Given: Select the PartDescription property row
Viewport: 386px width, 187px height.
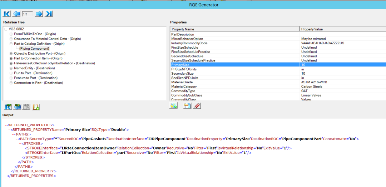Looking at the screenshot, I should tap(278, 34).
